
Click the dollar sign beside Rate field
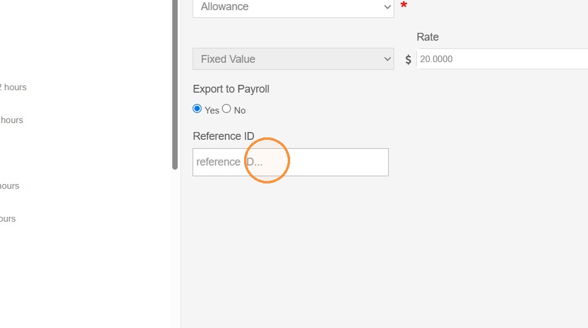coord(409,60)
